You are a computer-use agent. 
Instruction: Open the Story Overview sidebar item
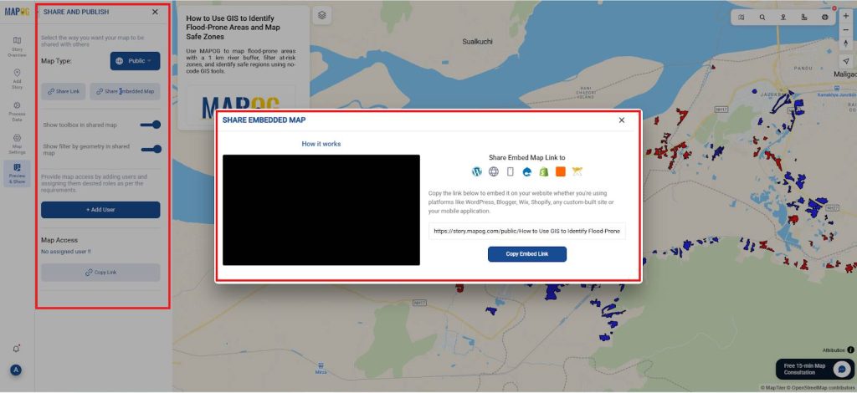(17, 47)
